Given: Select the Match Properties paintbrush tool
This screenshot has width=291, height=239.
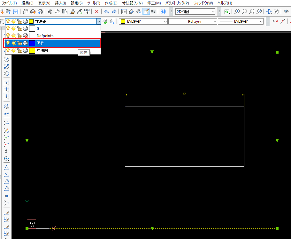Looking at the screenshot, I should 72,11.
